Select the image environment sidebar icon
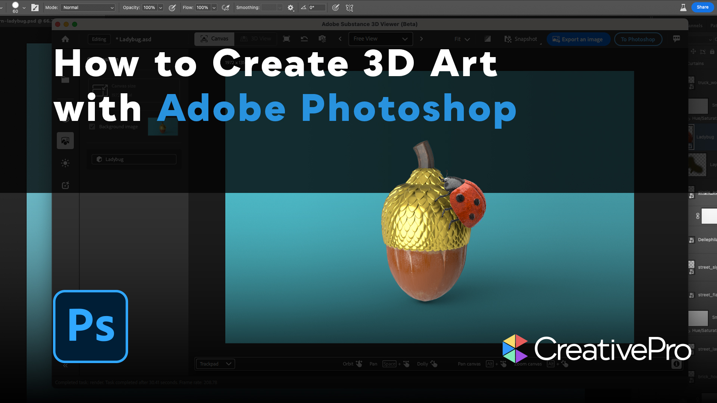Image resolution: width=717 pixels, height=403 pixels. tap(65, 141)
